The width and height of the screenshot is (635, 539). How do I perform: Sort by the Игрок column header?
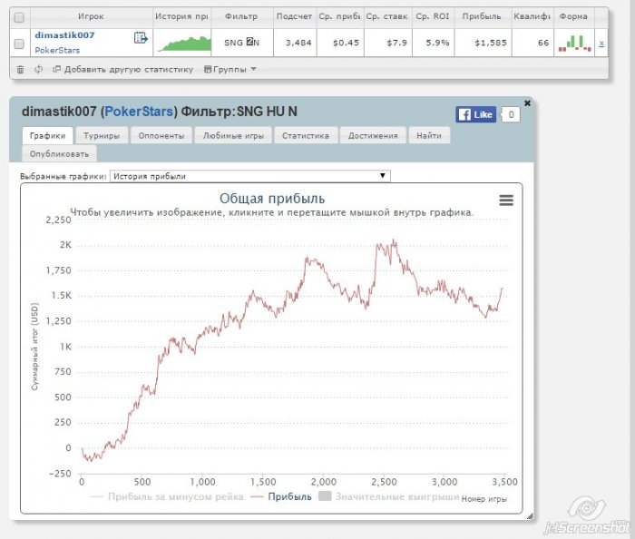point(91,16)
